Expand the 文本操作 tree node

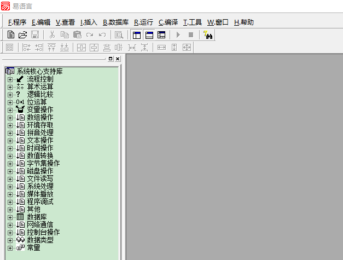pos(10,141)
